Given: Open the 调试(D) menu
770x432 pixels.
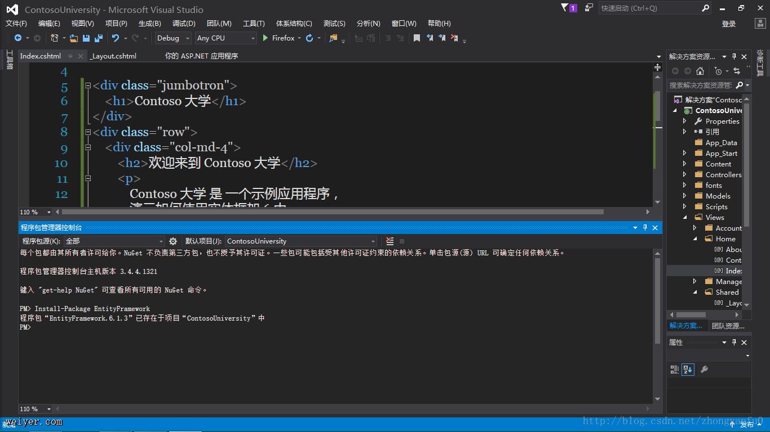Looking at the screenshot, I should pos(184,23).
